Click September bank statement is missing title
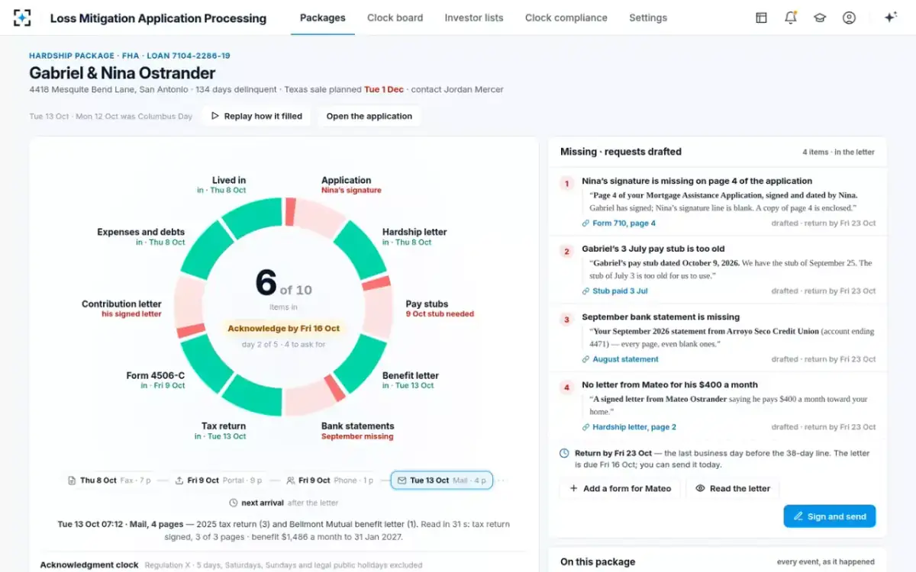 (x=661, y=317)
